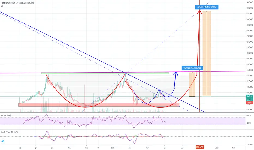Click the 10.00000 price axis label
The width and height of the screenshot is (254, 150).
click(x=250, y=87)
